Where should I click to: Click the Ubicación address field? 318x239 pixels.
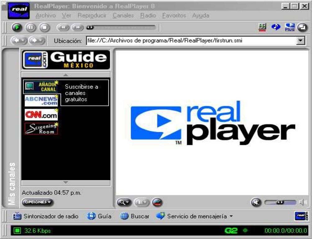pyautogui.click(x=191, y=41)
